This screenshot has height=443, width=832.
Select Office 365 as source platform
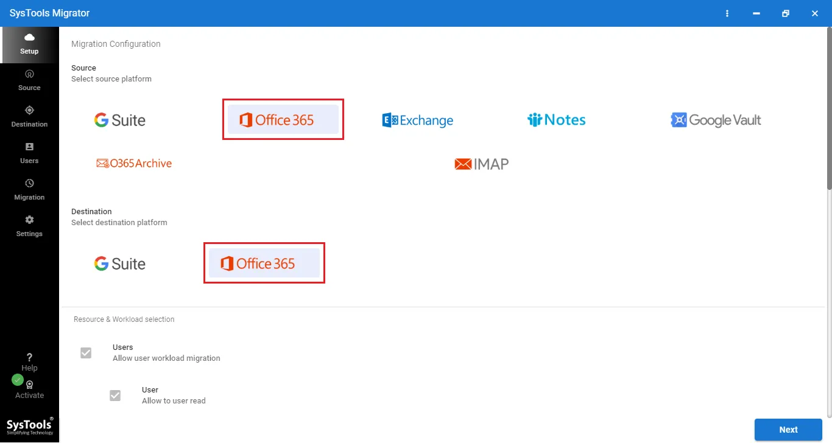(x=283, y=119)
